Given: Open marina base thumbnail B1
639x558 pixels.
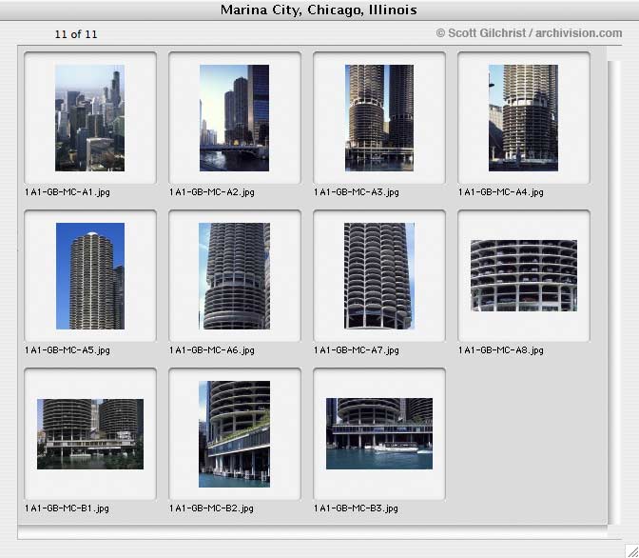Looking at the screenshot, I should click(90, 434).
